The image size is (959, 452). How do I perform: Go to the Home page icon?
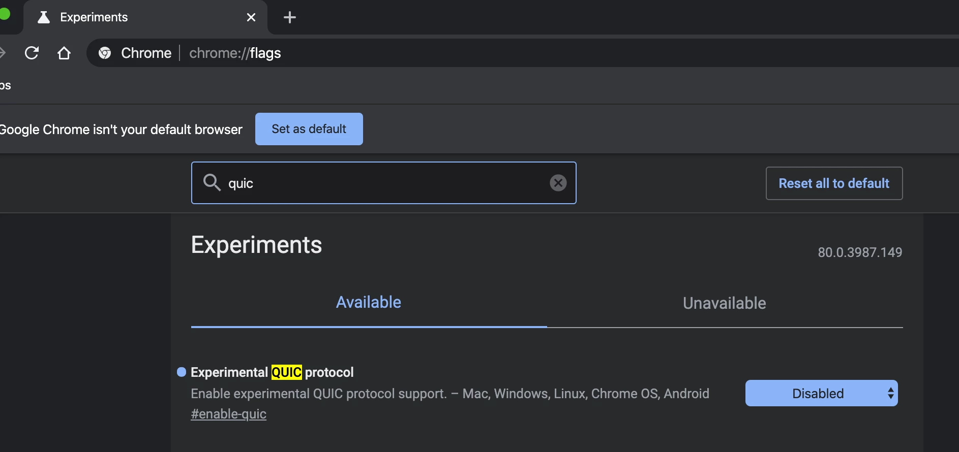point(64,53)
